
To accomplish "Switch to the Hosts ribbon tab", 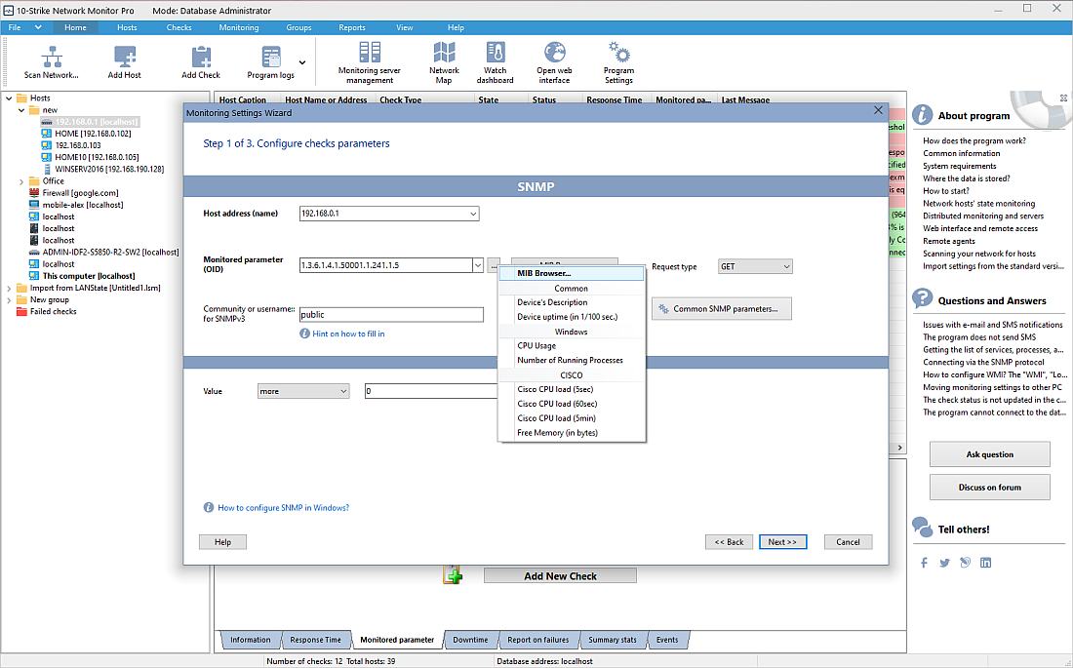I will (x=127, y=27).
